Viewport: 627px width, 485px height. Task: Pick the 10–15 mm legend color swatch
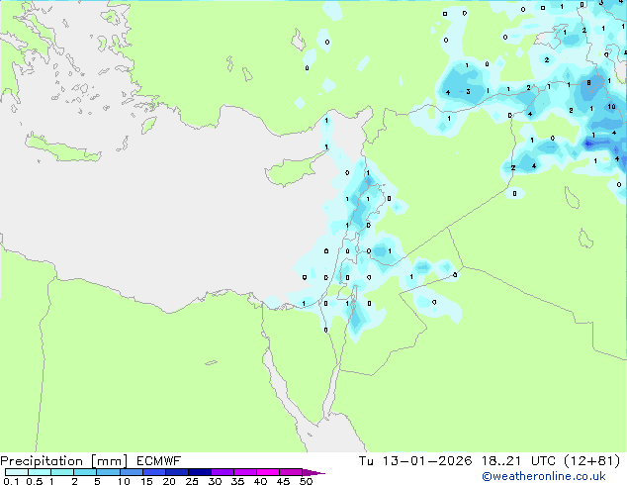coord(131,472)
